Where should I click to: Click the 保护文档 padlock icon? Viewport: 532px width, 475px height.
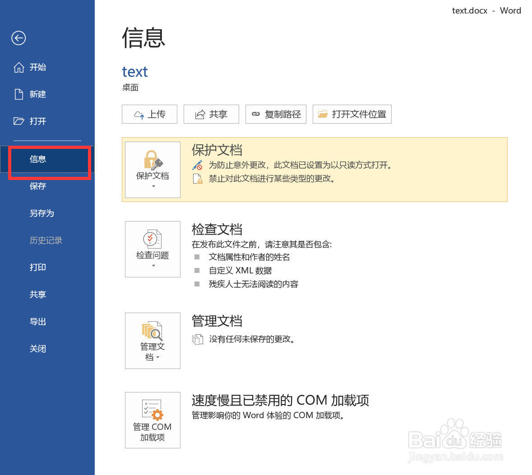pyautogui.click(x=153, y=160)
